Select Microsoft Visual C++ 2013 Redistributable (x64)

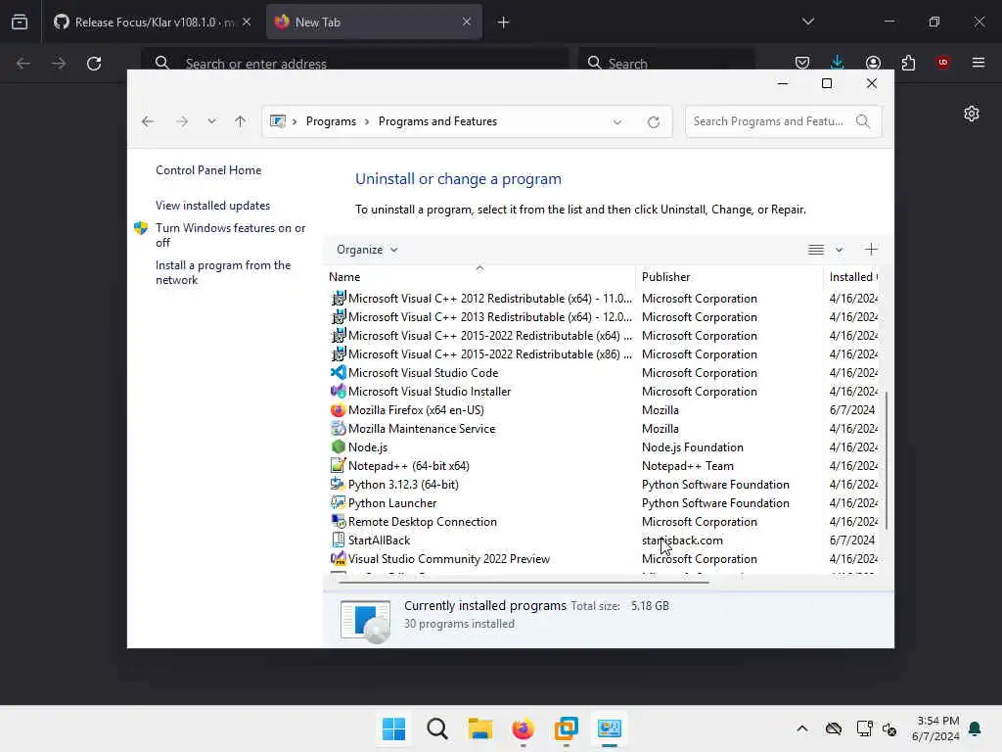point(489,317)
